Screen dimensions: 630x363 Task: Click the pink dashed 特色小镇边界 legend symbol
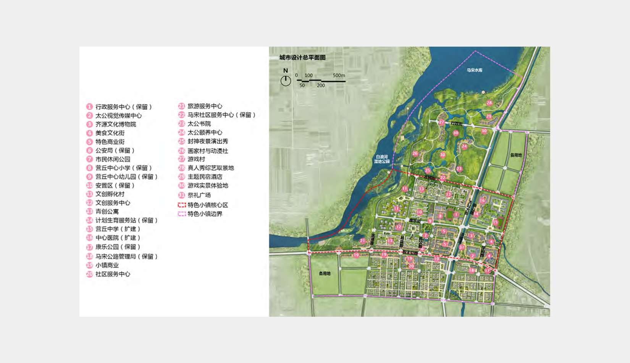tap(182, 214)
